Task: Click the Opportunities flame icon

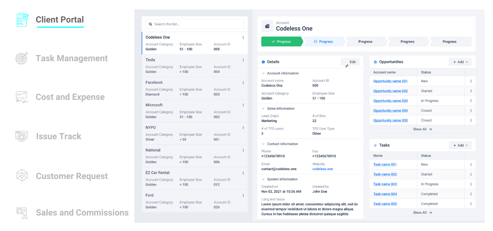Action: pos(375,62)
